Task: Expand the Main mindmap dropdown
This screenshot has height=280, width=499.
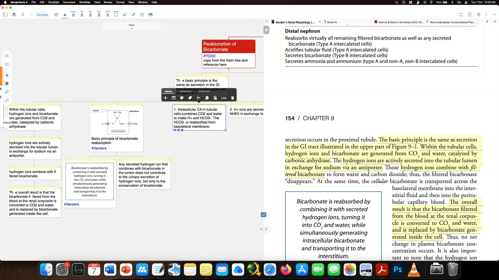Action: pyautogui.click(x=132, y=26)
